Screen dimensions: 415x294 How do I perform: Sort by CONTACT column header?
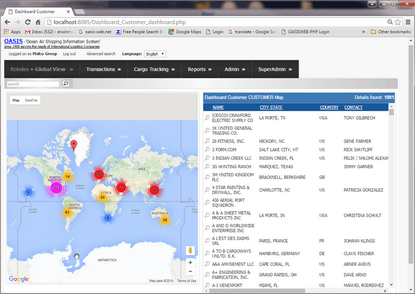[x=353, y=107]
